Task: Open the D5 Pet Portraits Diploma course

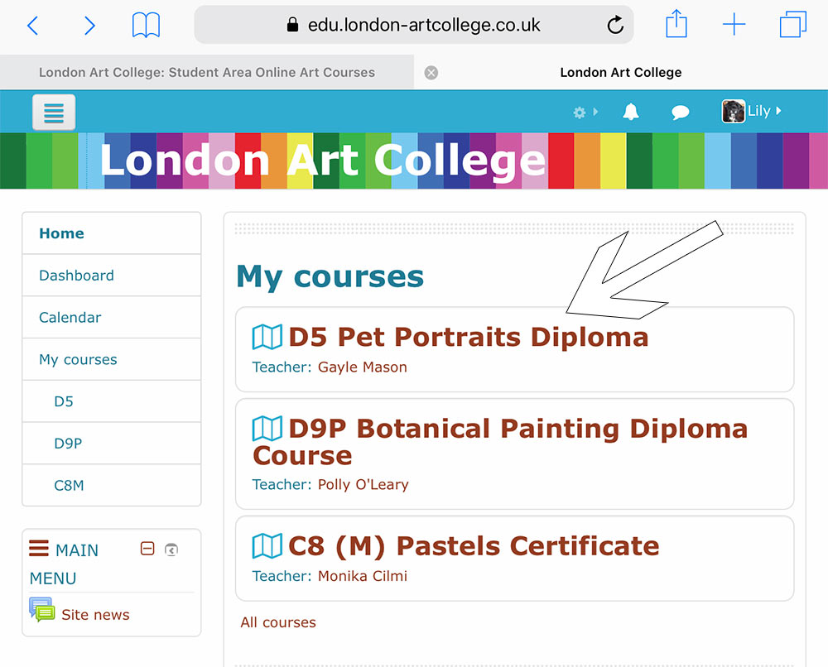Action: point(469,337)
